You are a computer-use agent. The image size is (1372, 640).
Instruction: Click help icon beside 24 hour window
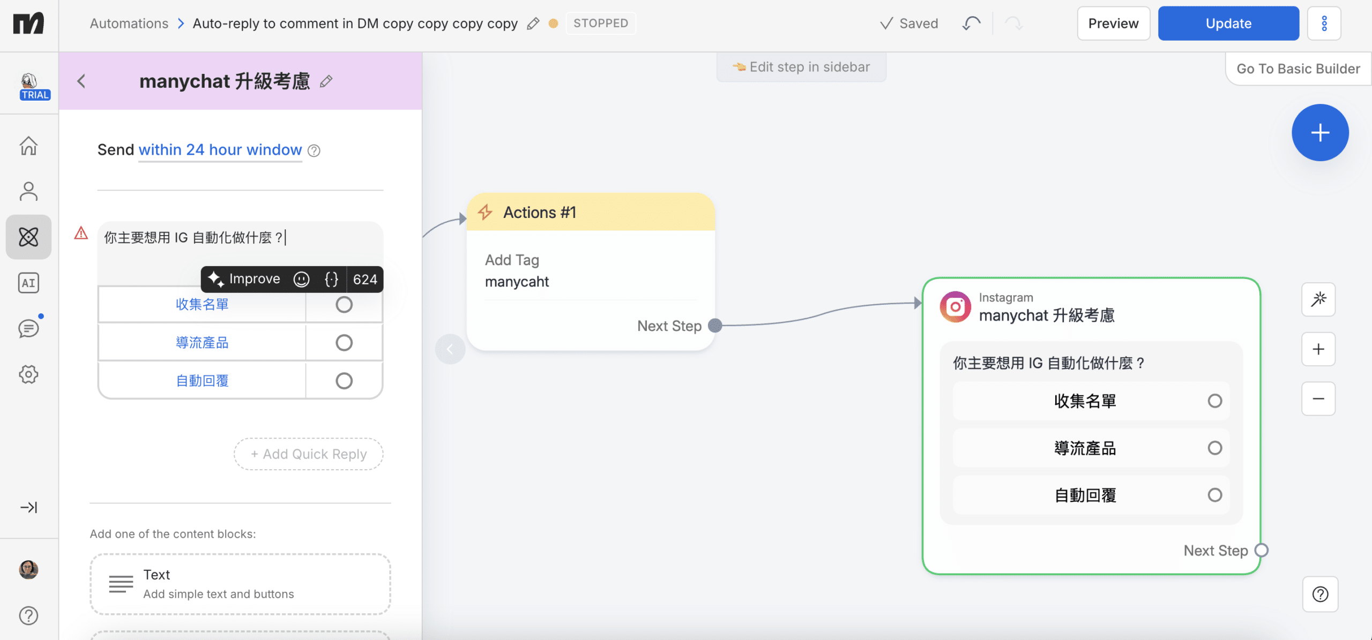(x=314, y=151)
